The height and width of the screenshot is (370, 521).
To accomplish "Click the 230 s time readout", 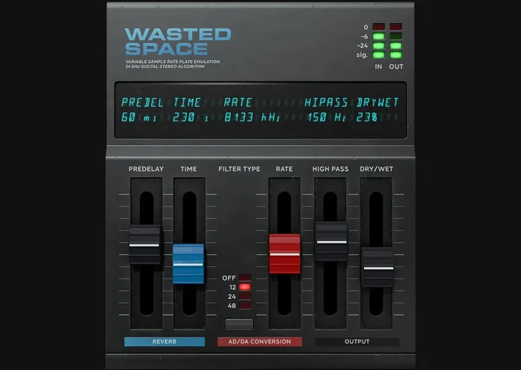I will [191, 117].
